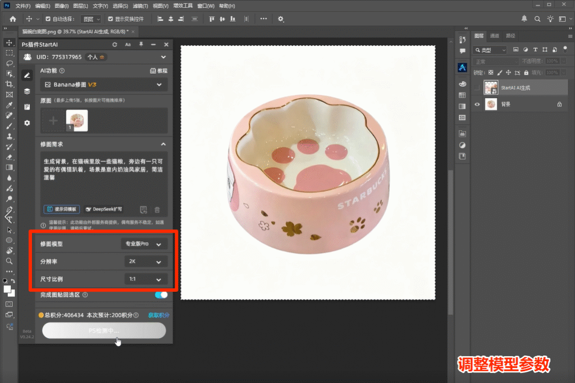
Task: Click the 获取积分 link
Action: 159,315
